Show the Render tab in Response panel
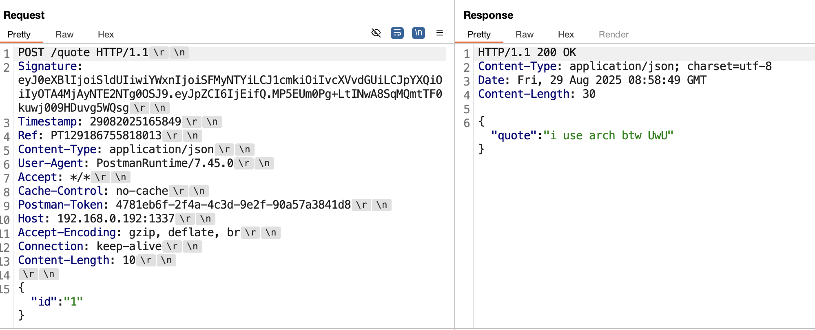This screenshot has height=330, width=815. tap(613, 35)
